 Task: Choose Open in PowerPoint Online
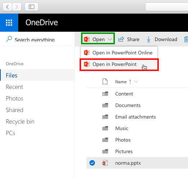[119, 53]
